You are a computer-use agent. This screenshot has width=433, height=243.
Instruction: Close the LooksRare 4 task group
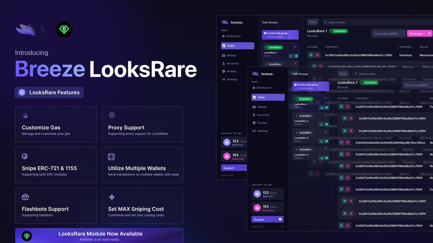click(325, 149)
